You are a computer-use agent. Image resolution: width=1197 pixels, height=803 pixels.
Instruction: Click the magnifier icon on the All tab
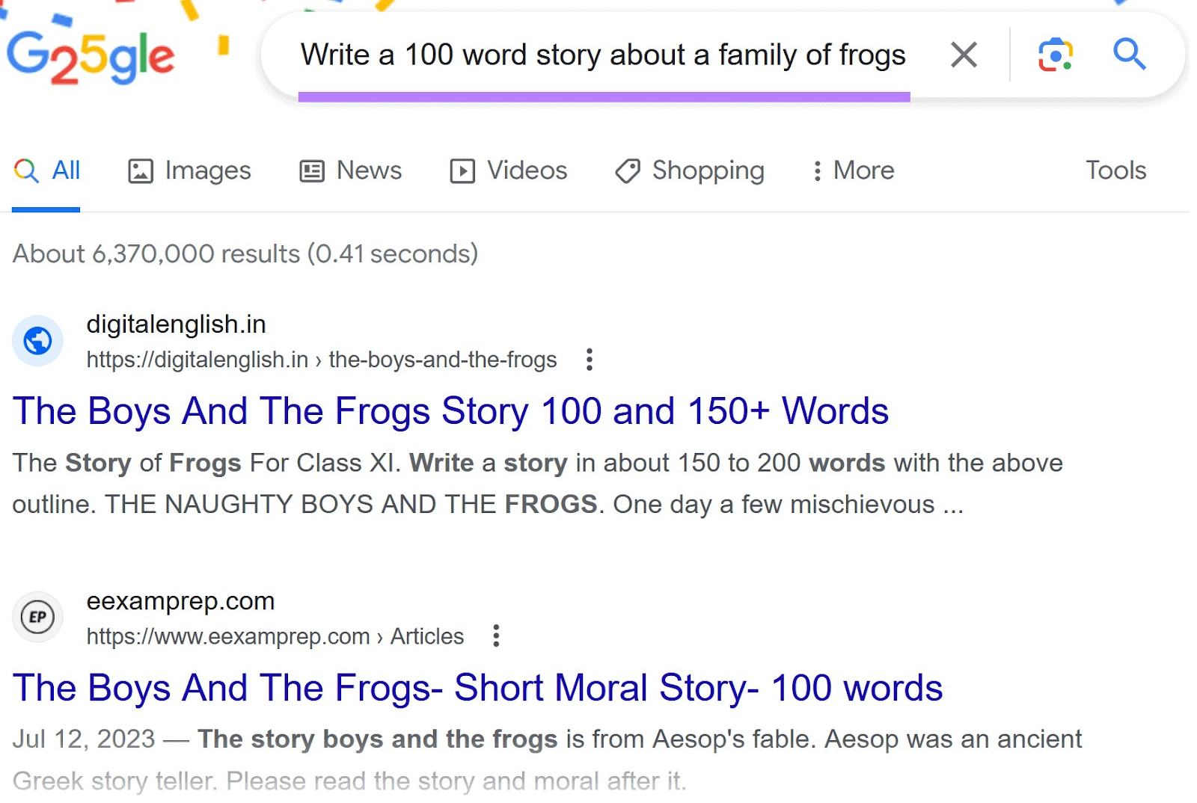(x=25, y=170)
